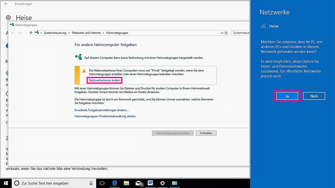Open Task View from the taskbar
The width and height of the screenshot is (335, 188).
[102, 183]
